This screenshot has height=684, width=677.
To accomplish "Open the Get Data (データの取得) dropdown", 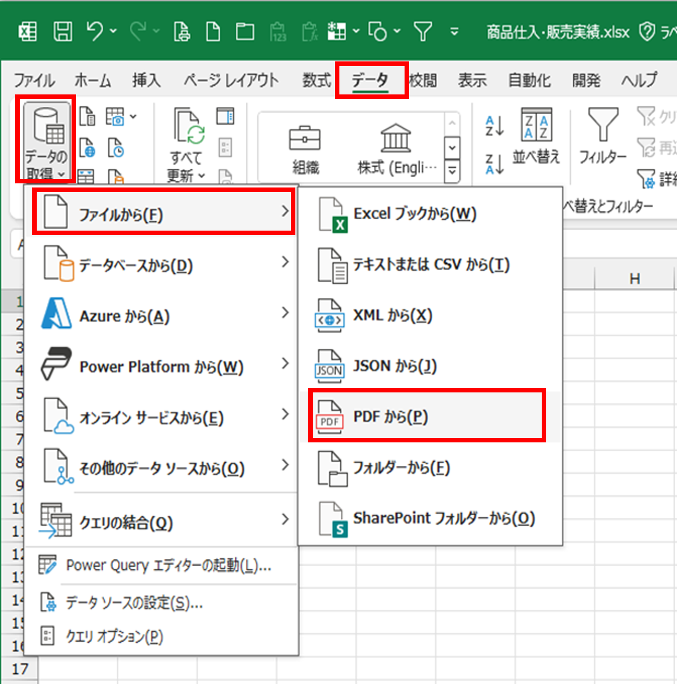I will coord(45,140).
